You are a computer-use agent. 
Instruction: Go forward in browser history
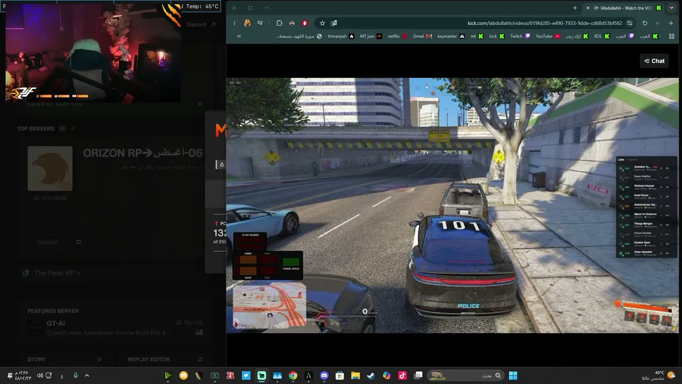657,23
